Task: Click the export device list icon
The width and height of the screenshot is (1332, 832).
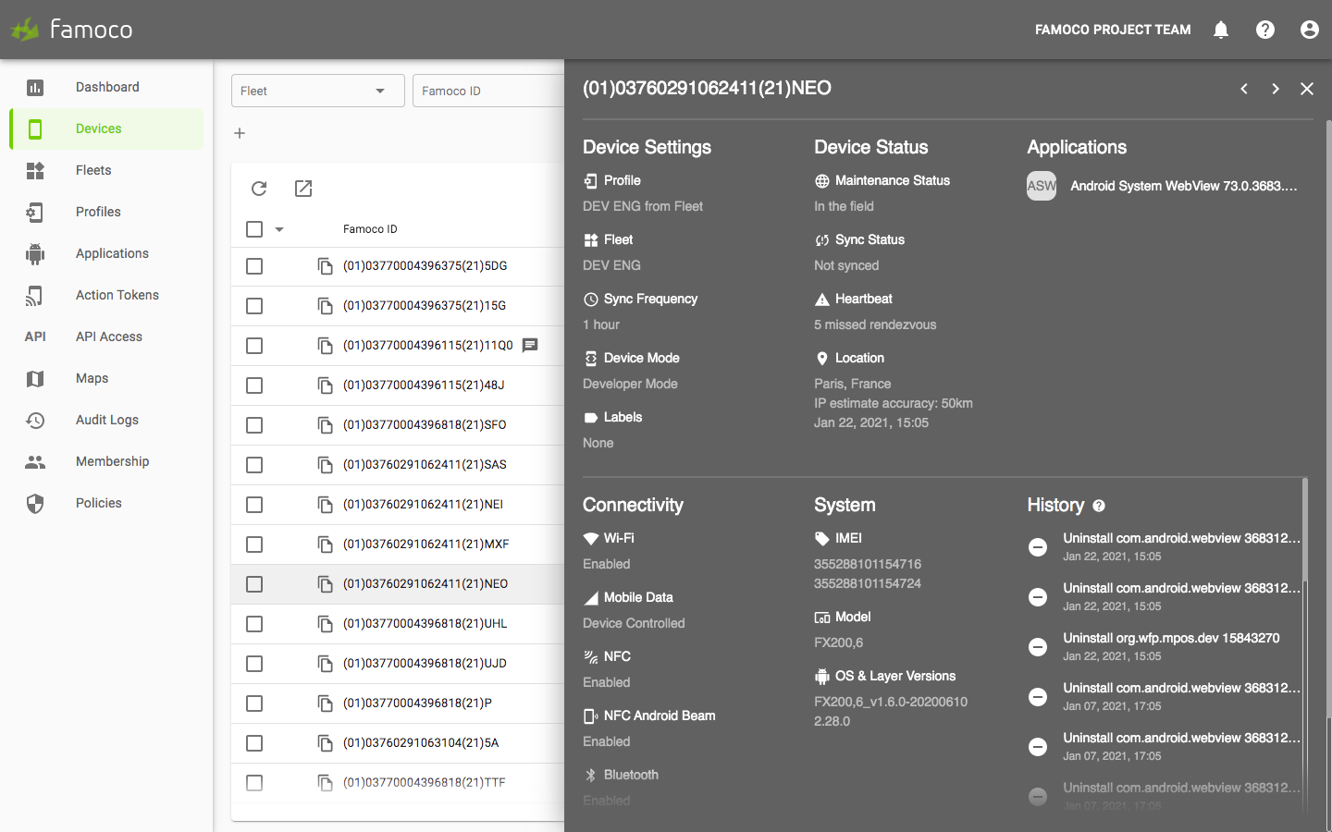Action: coord(303,189)
